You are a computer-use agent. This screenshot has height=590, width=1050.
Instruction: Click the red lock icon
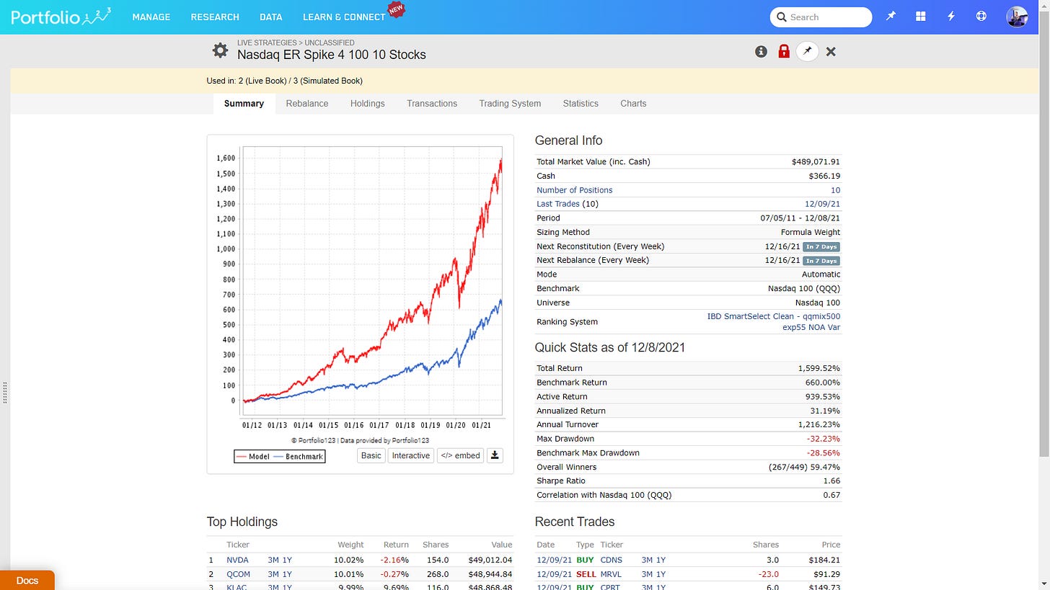[784, 51]
